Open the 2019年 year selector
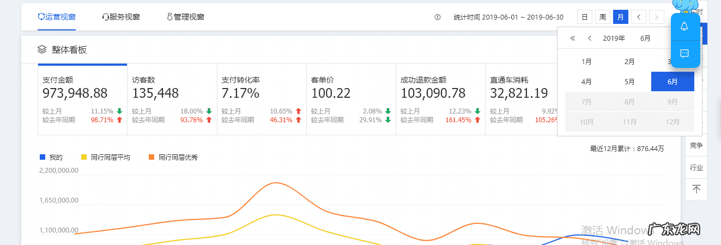 coord(614,39)
